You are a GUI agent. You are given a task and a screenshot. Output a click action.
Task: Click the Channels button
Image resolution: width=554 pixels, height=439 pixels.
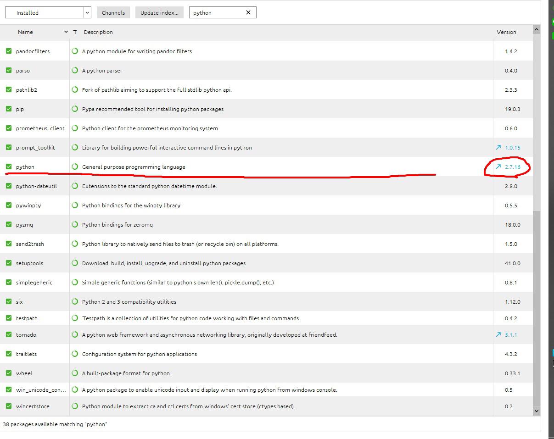coord(113,13)
